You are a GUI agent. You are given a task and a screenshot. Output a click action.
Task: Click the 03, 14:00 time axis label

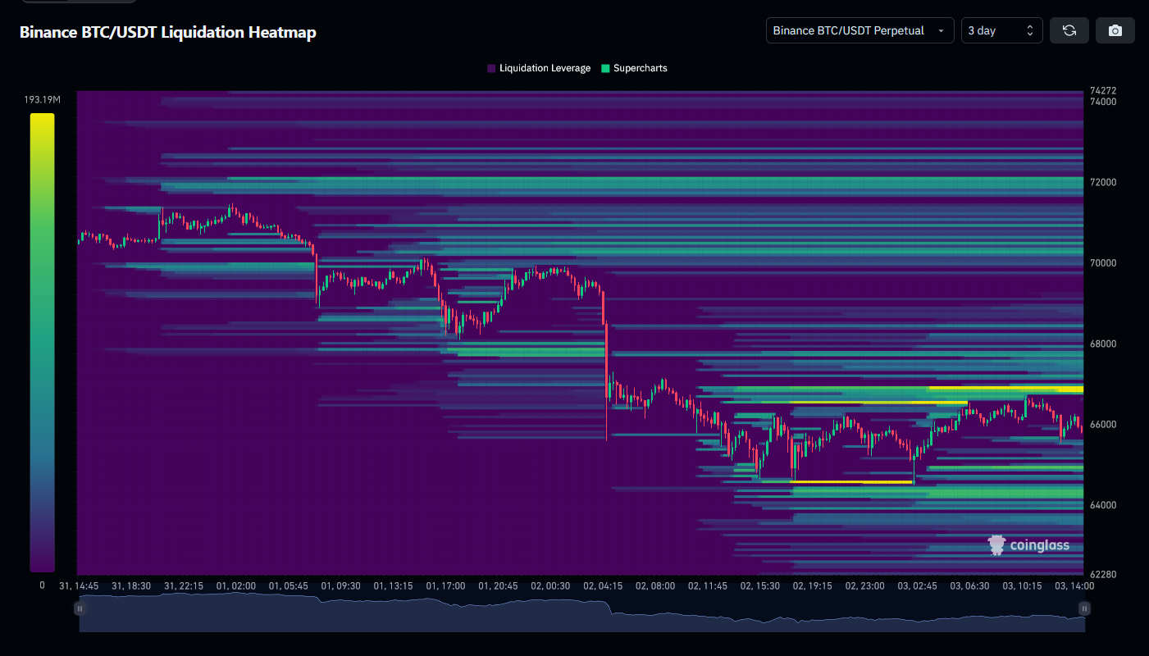[x=1074, y=586]
